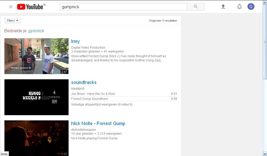The width and height of the screenshot is (267, 156).
Task: Click Volledige afspeellijst weergeven link
Action: (x=102, y=105)
